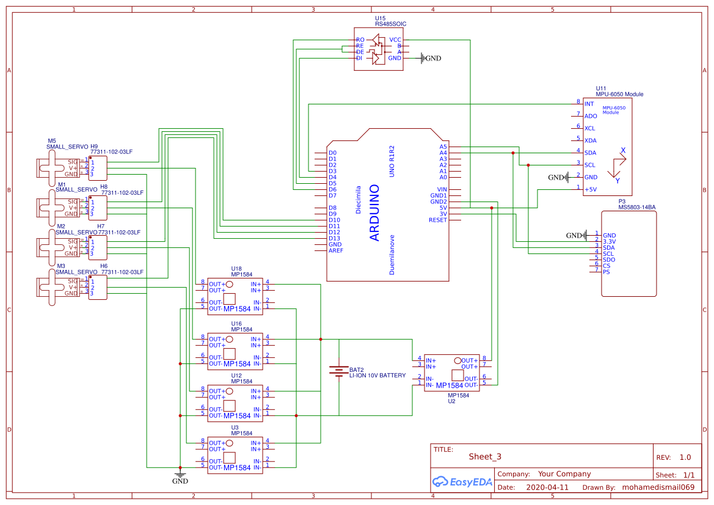Click the mohamedismail069 Drawn By text

coord(659,487)
